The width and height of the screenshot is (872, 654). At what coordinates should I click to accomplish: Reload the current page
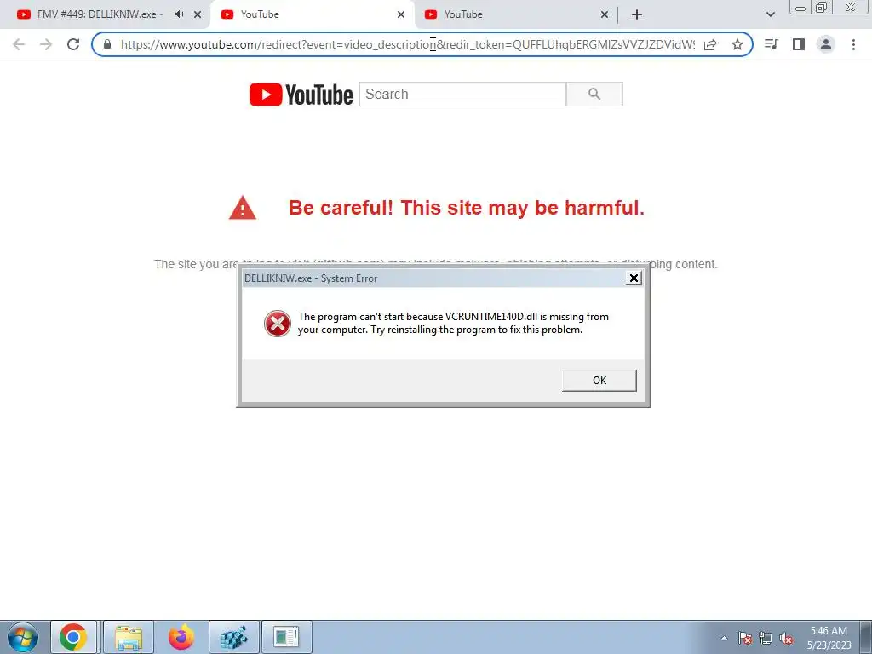[x=73, y=44]
